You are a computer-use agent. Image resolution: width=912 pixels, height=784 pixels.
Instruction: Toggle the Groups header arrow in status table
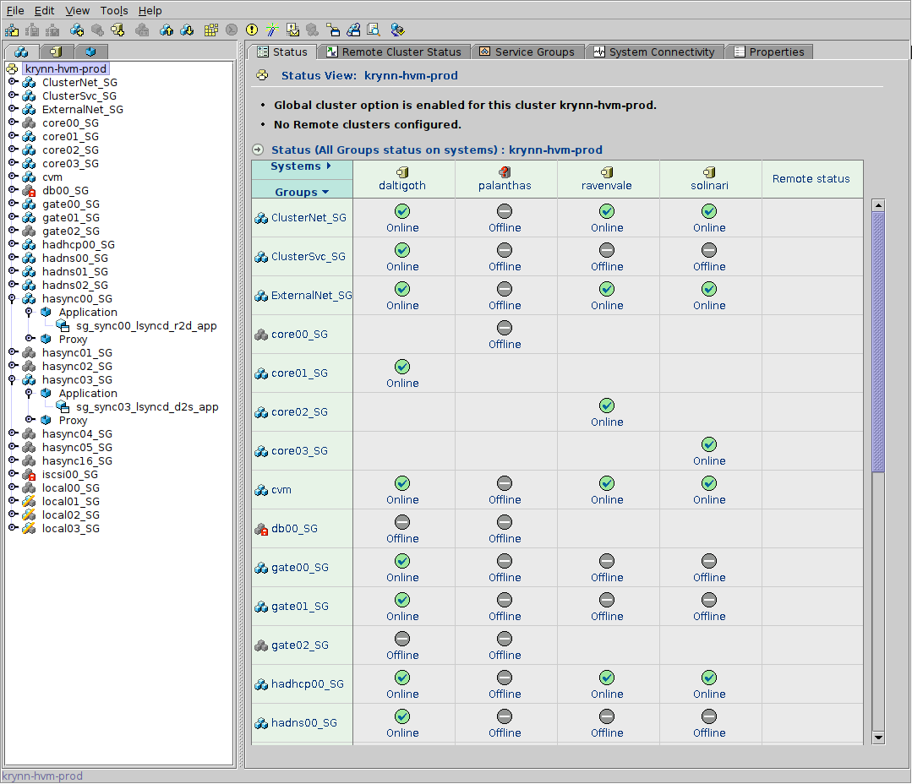325,193
